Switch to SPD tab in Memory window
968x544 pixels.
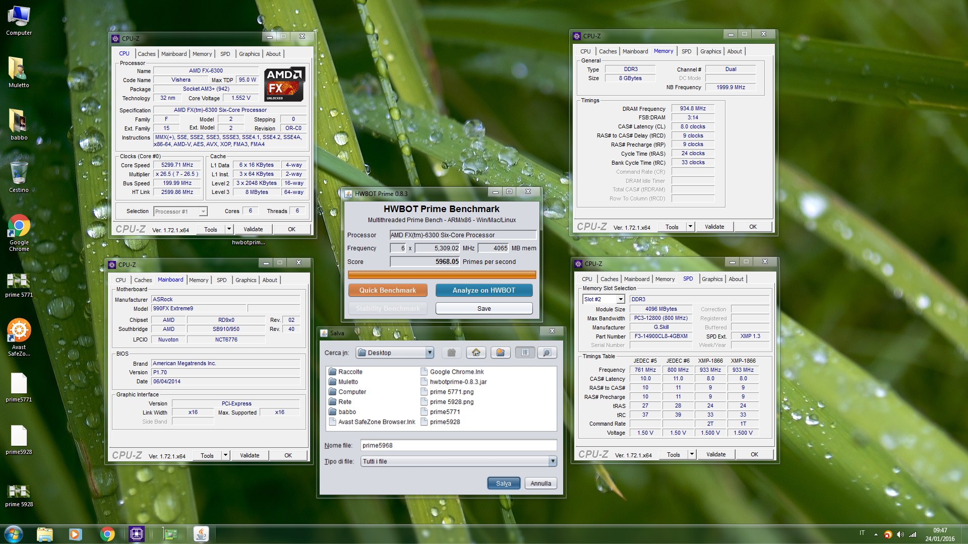click(686, 51)
